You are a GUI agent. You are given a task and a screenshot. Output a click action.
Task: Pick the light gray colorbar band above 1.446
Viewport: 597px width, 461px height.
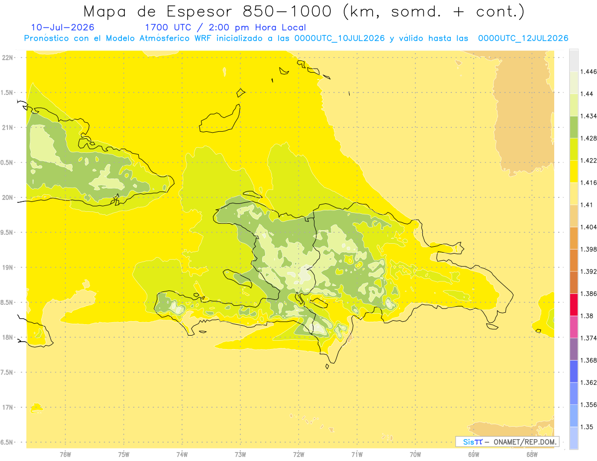click(x=574, y=60)
